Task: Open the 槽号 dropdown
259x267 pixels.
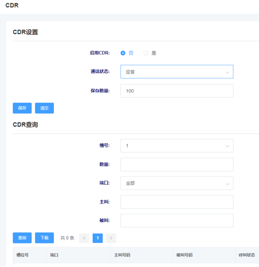Action: tap(177, 146)
